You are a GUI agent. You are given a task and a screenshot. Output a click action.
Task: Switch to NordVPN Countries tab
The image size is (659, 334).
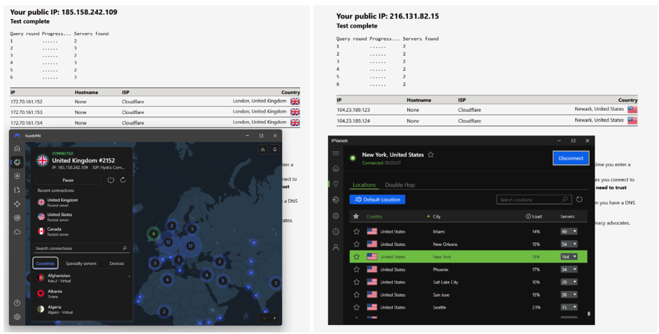pos(46,263)
